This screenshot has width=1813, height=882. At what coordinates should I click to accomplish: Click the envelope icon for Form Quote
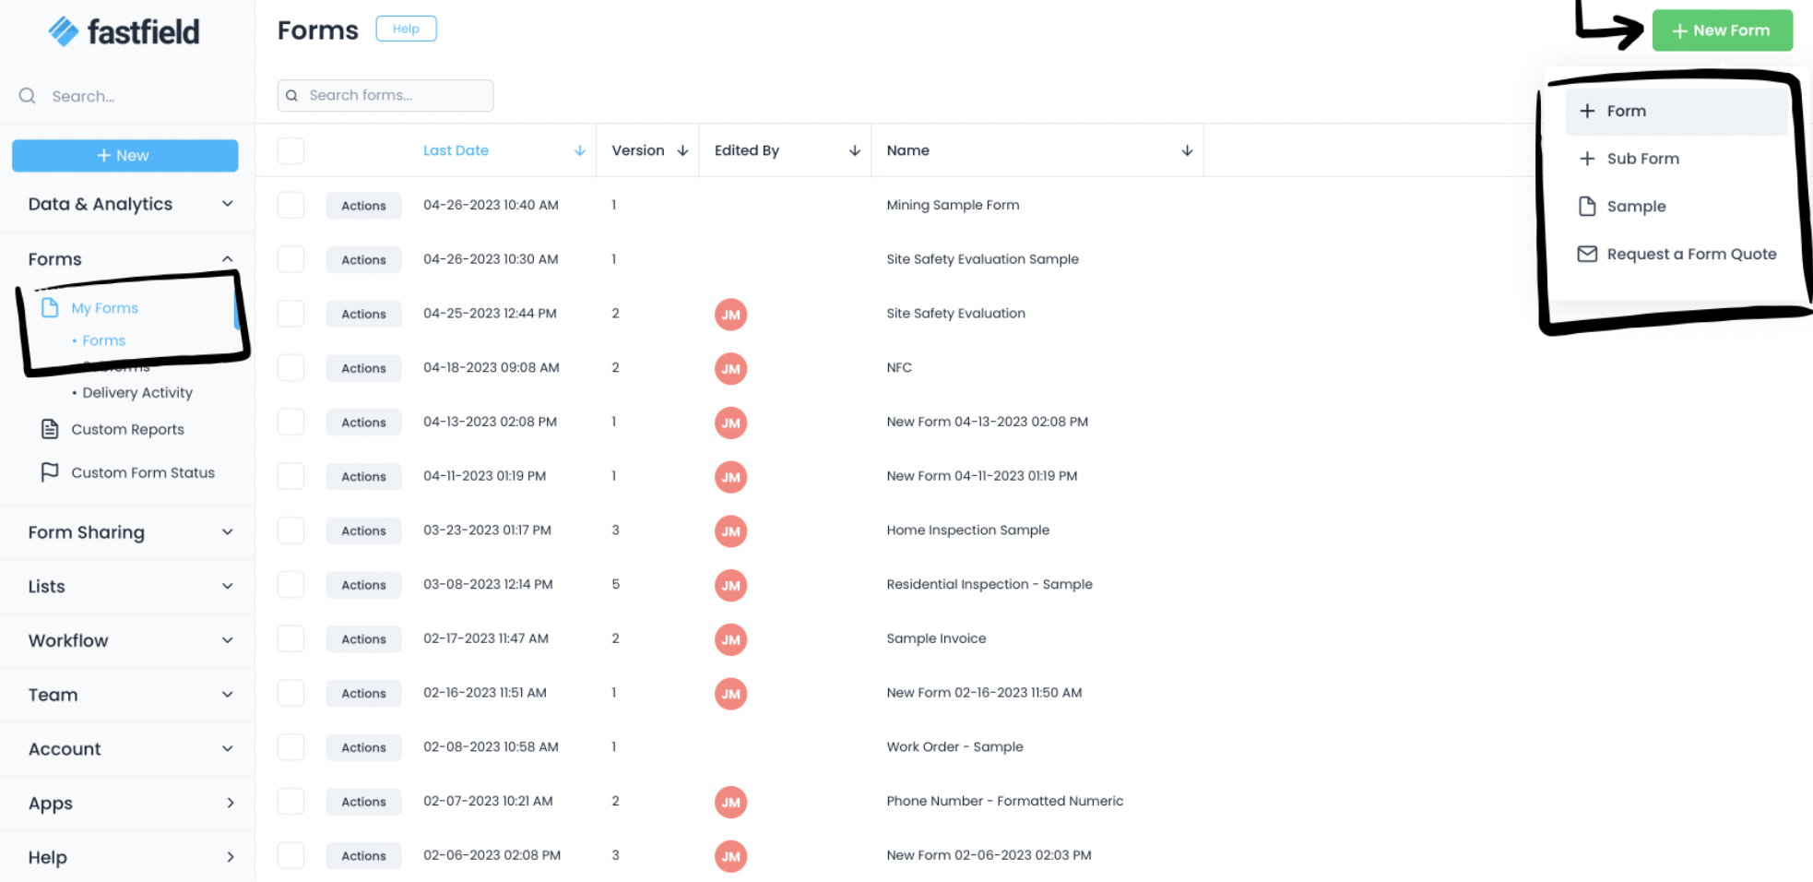click(x=1587, y=255)
